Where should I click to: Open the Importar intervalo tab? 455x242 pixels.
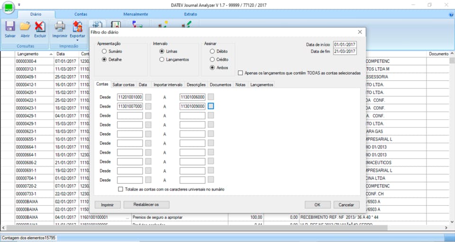pyautogui.click(x=168, y=85)
